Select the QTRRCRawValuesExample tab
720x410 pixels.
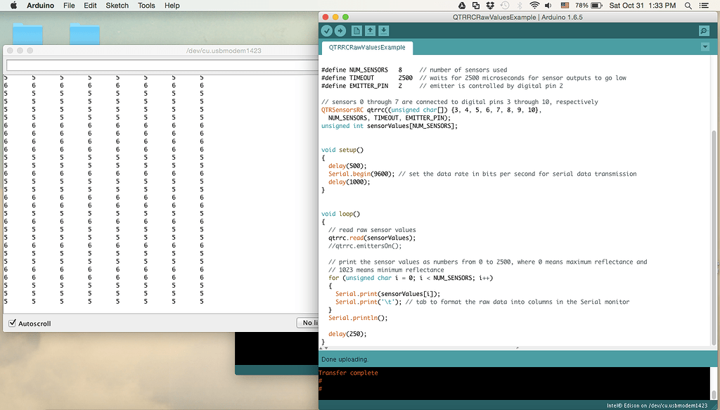pyautogui.click(x=367, y=48)
